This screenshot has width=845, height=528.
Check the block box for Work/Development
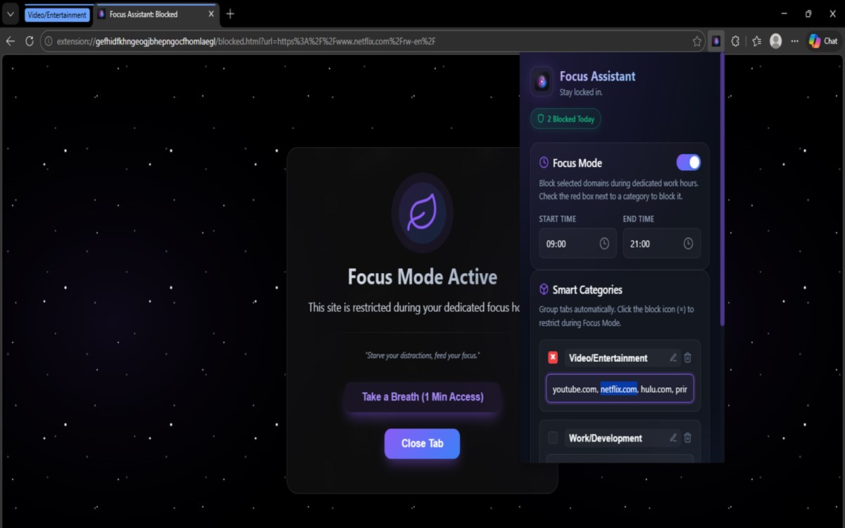coord(553,438)
